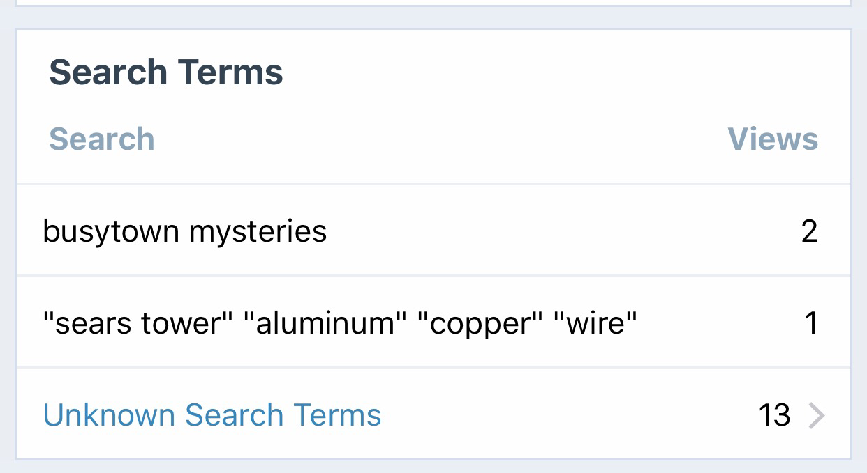Screen dimensions: 867x473
Task: Click the Unknown Search Terms link
Action: coord(212,415)
